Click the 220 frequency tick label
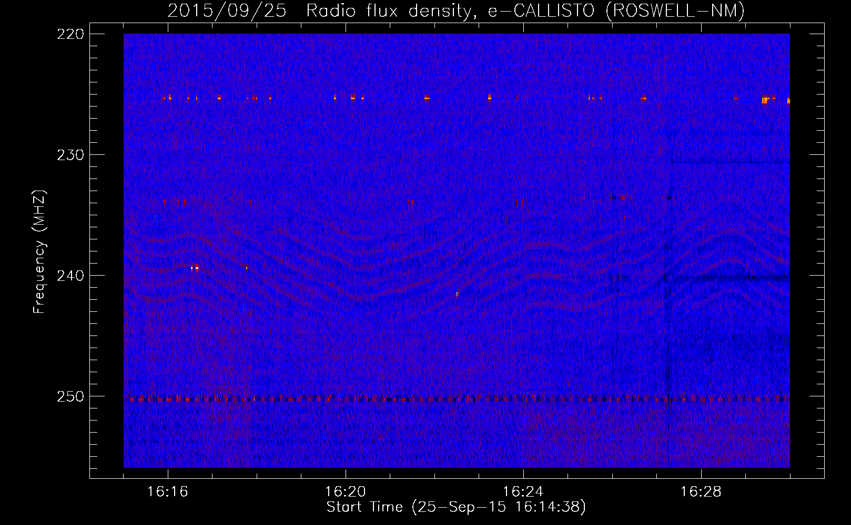The width and height of the screenshot is (851, 525). click(x=70, y=34)
